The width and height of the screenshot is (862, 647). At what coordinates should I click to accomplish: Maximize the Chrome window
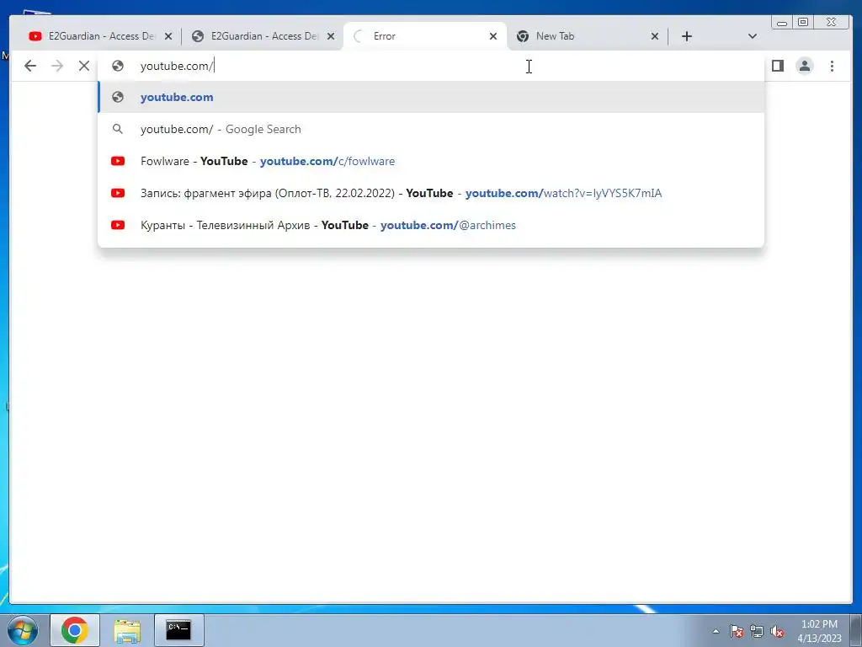tap(803, 23)
